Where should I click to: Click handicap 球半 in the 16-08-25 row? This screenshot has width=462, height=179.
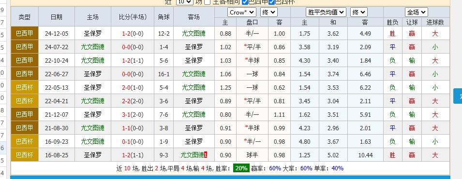252,155
